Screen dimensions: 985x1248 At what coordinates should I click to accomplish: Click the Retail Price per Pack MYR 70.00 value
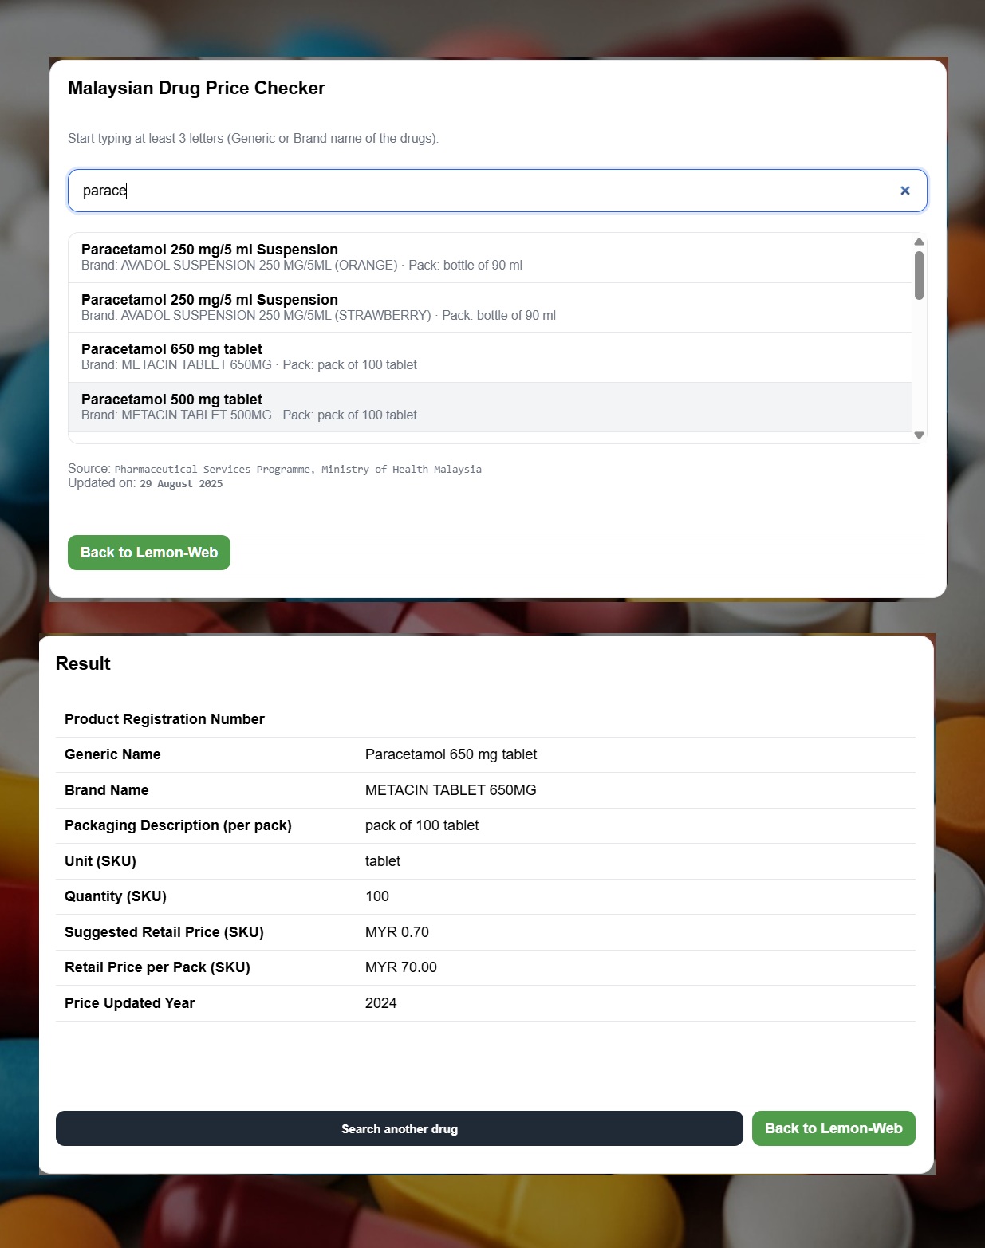pyautogui.click(x=400, y=967)
